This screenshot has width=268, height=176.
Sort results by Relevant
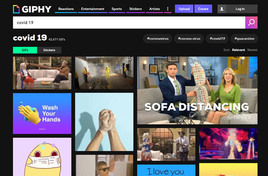[239, 50]
